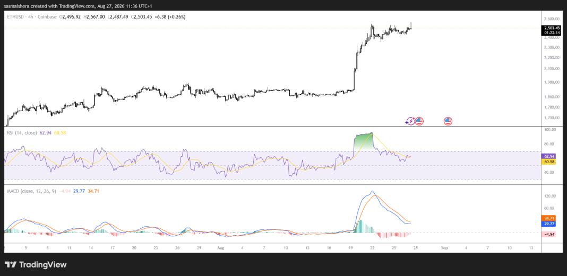Click date 19 on the time axis
The image size is (567, 276).
pyautogui.click(x=351, y=248)
